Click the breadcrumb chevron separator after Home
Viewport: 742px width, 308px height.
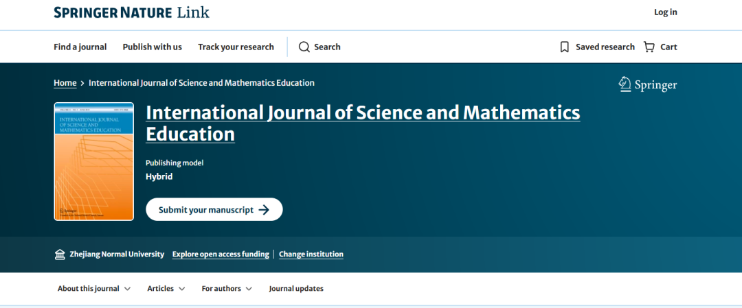(82, 83)
